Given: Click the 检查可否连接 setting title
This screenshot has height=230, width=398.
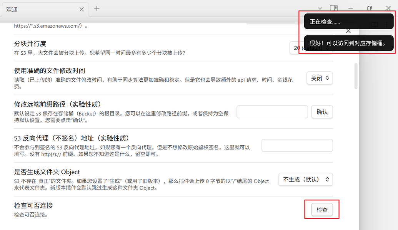Looking at the screenshot, I should (33, 206).
